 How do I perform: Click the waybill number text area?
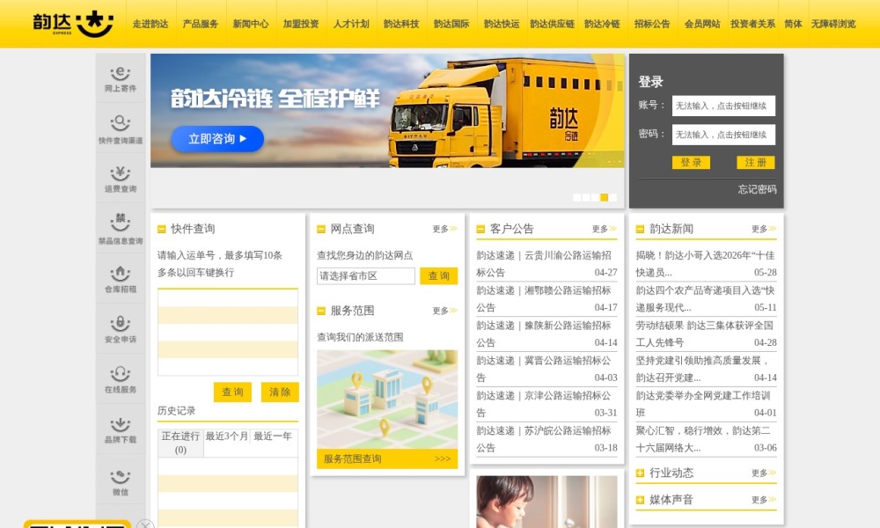228,332
